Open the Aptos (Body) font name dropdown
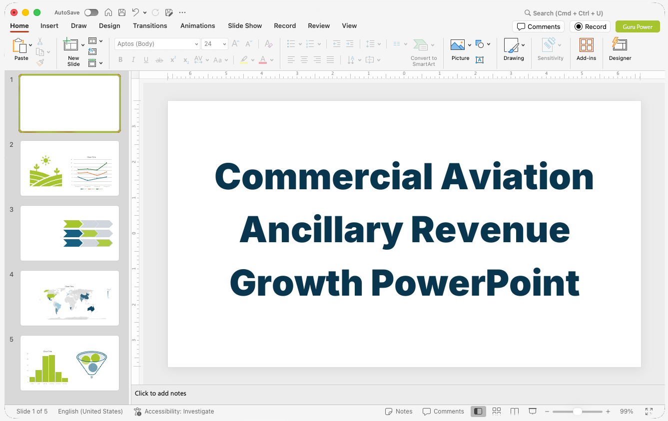The width and height of the screenshot is (668, 421). point(196,44)
